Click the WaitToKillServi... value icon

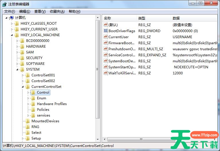click(x=105, y=73)
